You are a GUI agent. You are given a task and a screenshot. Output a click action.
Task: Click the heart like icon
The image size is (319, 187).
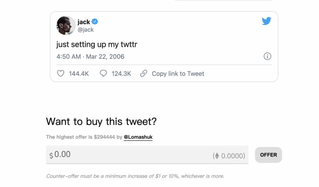click(61, 73)
